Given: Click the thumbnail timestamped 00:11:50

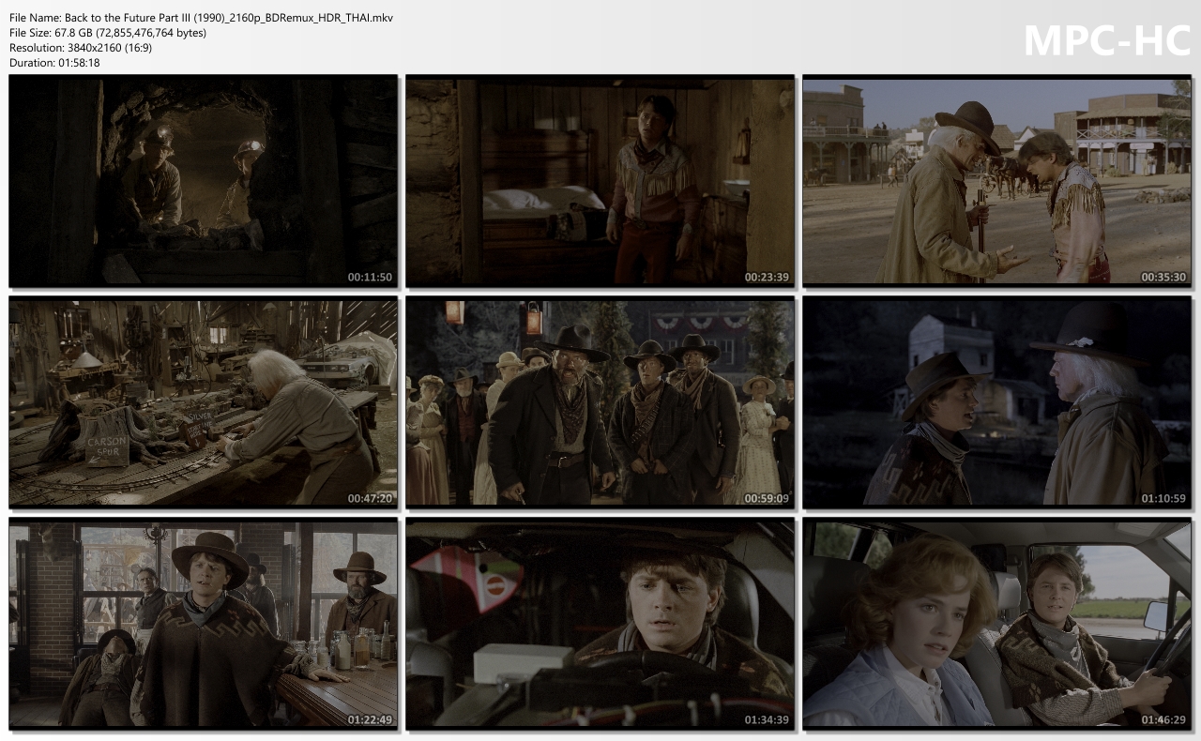Looking at the screenshot, I should pos(203,182).
